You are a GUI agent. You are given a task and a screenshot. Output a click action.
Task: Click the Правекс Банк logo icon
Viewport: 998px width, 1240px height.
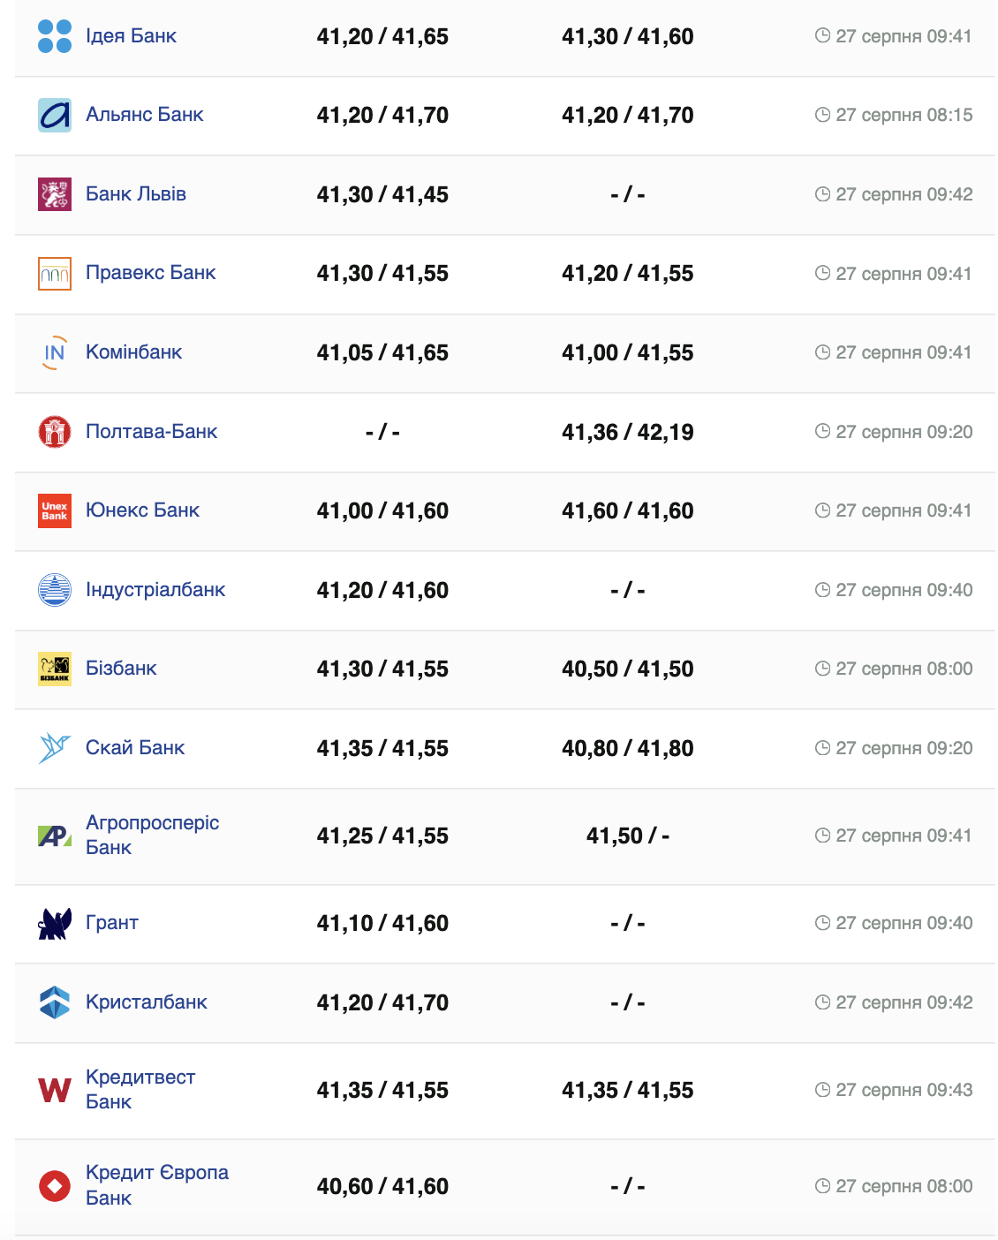(x=55, y=274)
